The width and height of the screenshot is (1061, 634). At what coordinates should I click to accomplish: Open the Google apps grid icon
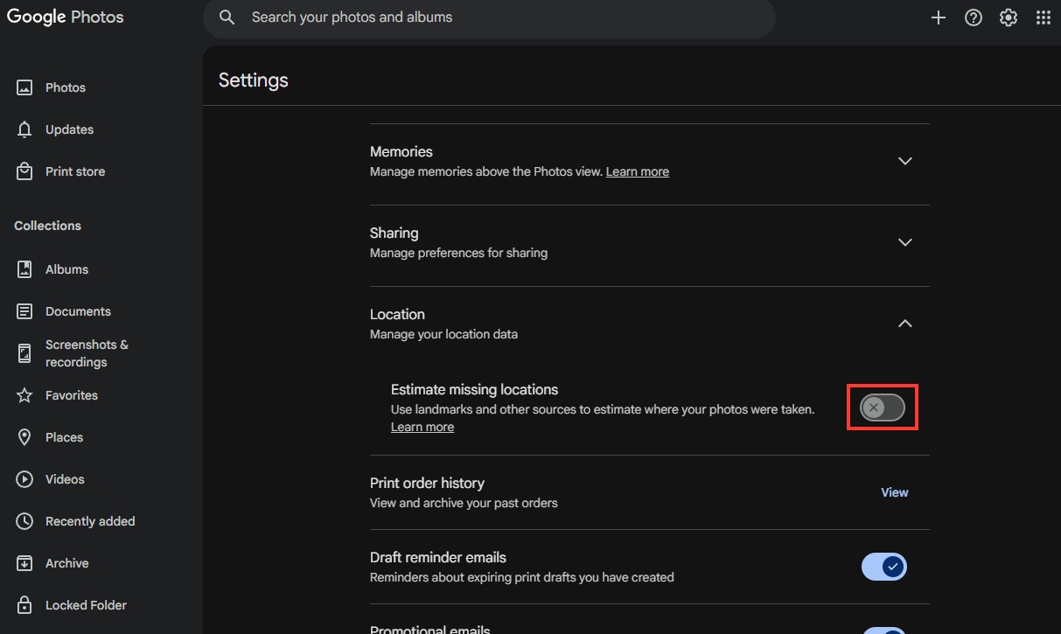tap(1044, 17)
